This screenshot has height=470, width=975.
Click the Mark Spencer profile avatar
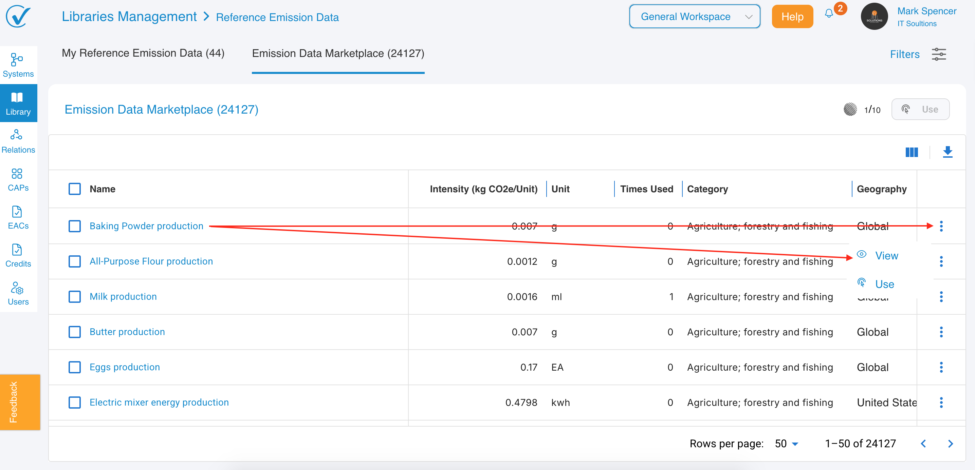874,16
